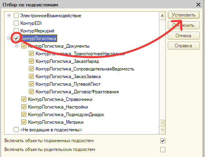The image size is (205, 157).
Task: Close the Отбор по подсистемам dialog
Action: pyautogui.click(x=198, y=5)
